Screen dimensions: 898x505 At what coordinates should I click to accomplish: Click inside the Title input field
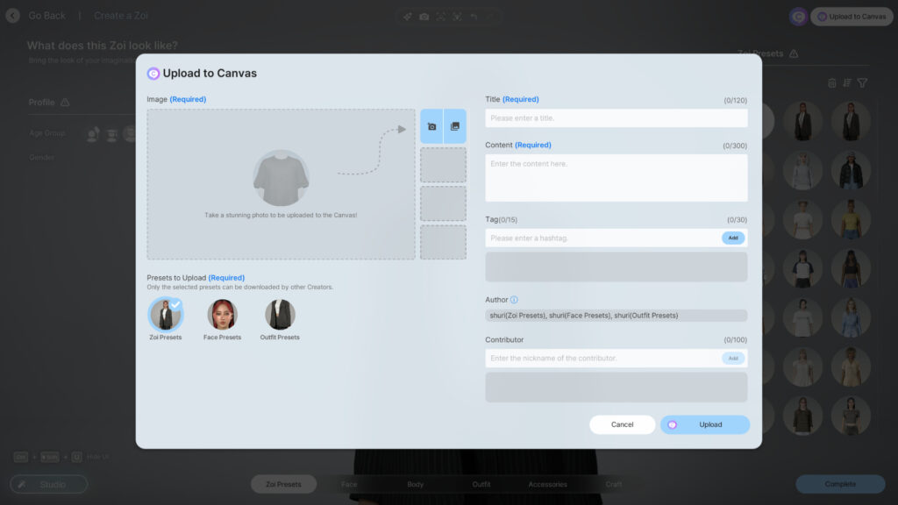click(614, 117)
